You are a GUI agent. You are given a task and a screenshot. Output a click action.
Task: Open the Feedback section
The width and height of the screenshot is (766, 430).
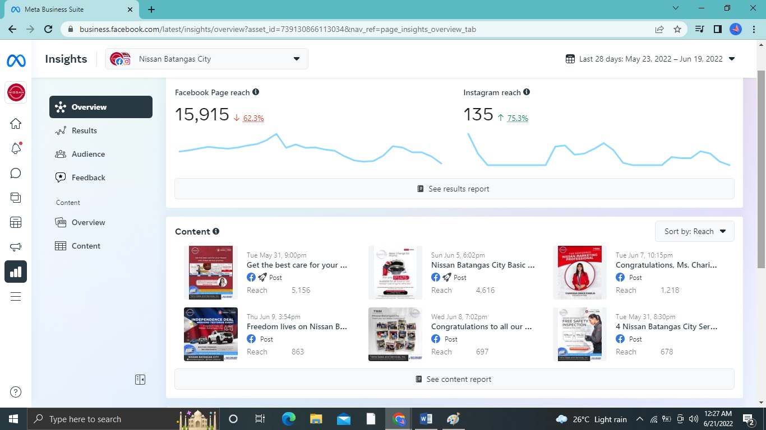point(101,177)
